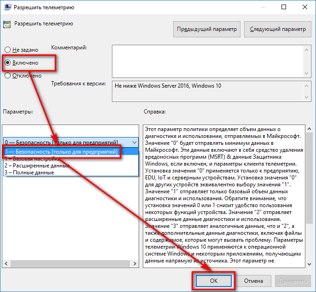Click the policy setting icon beside the heading
Viewport: 316px width, 292px height.
pyautogui.click(x=7, y=24)
